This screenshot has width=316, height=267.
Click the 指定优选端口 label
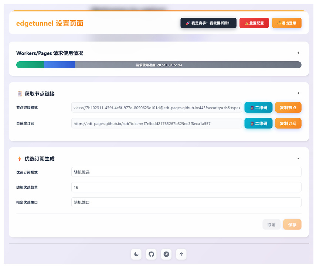click(x=27, y=202)
